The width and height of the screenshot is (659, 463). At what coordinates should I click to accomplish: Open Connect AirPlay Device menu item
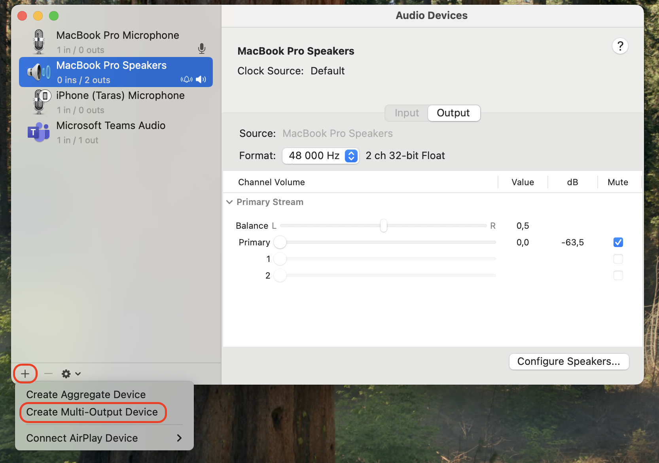coord(104,438)
